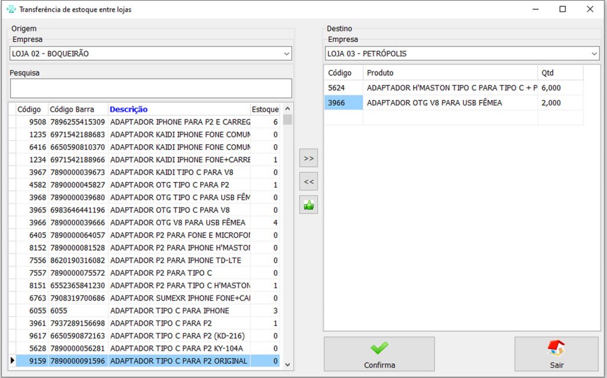Sort by the Descrição column header
Screen dimensions: 607x378
point(129,109)
